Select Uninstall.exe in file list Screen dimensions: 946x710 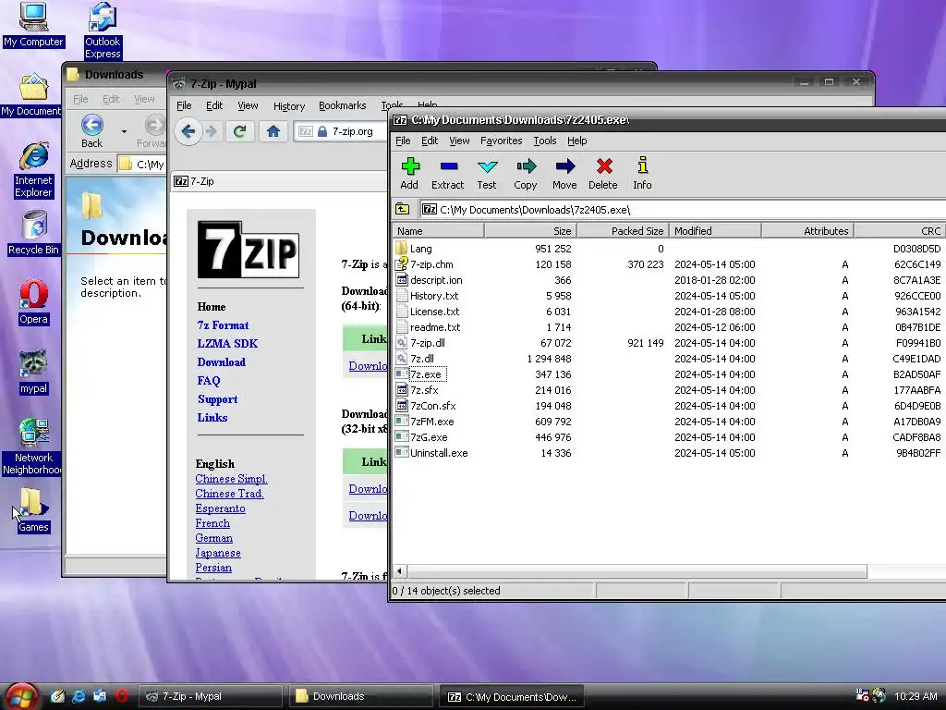click(439, 453)
